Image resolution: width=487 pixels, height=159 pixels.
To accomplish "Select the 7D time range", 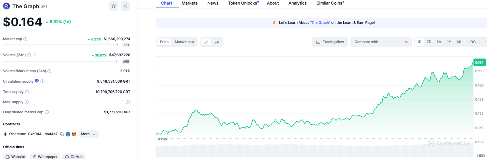I will coord(429,42).
